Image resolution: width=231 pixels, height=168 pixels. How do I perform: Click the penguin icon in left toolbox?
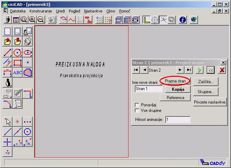point(7,83)
